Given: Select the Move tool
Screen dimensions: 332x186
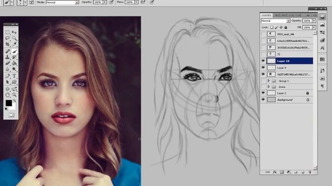Looking at the screenshot, I should point(14,32).
